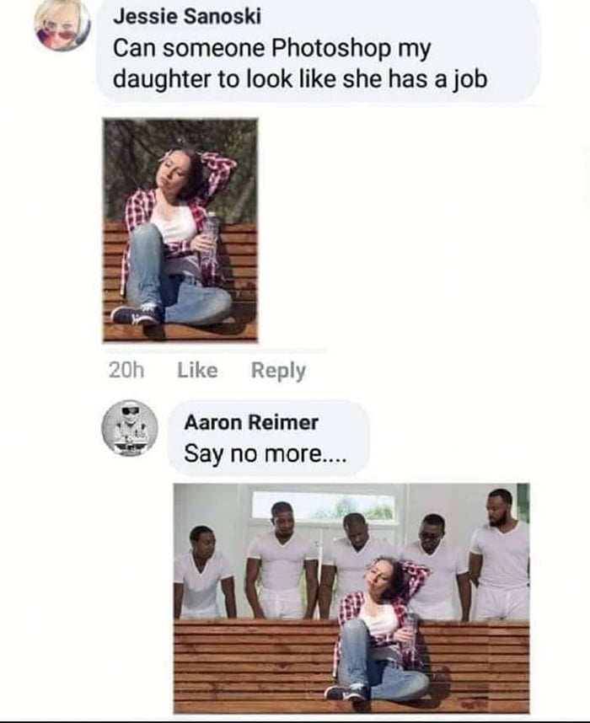Click the leftmost man in the reply image
This screenshot has height=723, width=590.
click(x=201, y=572)
